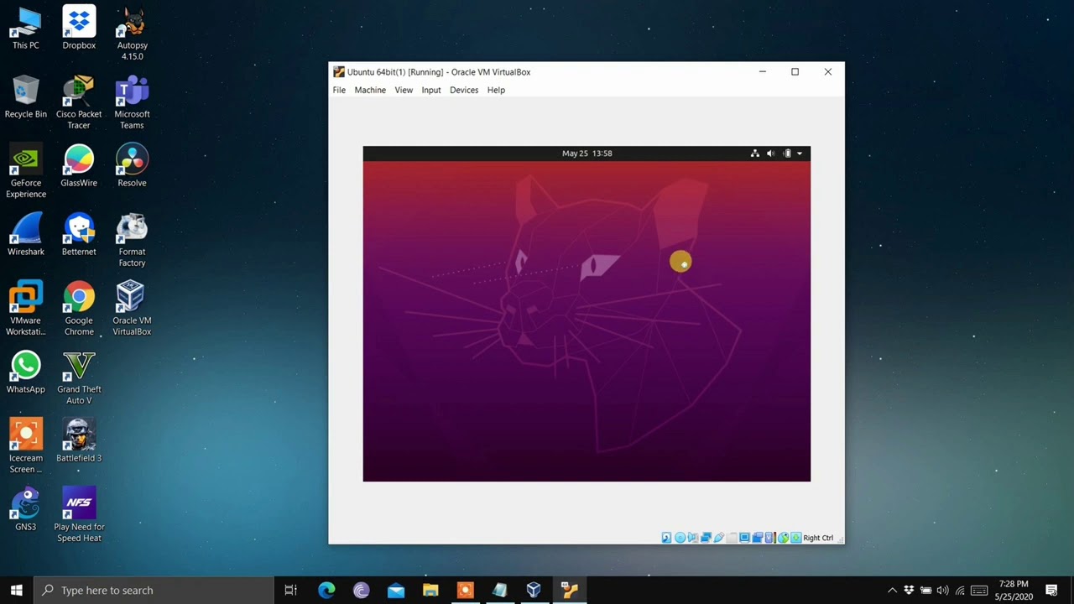This screenshot has width=1074, height=604.
Task: Click the Ubuntu volume icon in top bar
Action: pyautogui.click(x=770, y=154)
